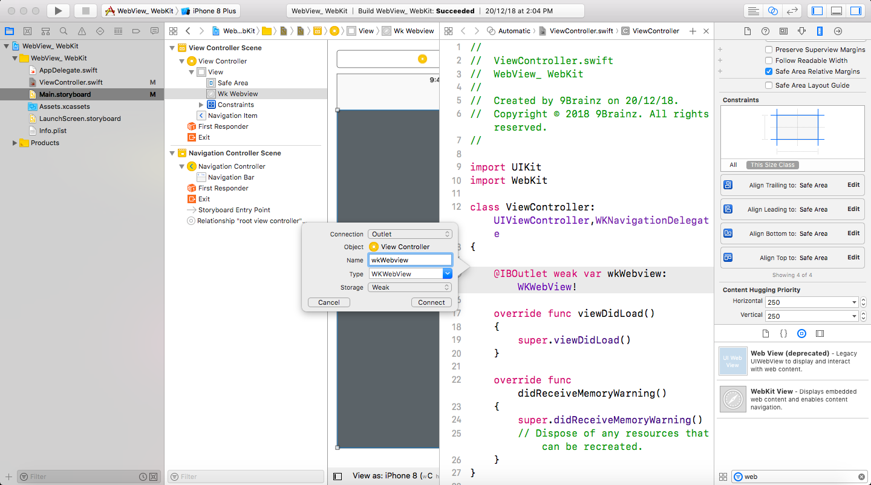Viewport: 871px width, 485px height.
Task: Click the outlet Name text field
Action: pos(410,260)
